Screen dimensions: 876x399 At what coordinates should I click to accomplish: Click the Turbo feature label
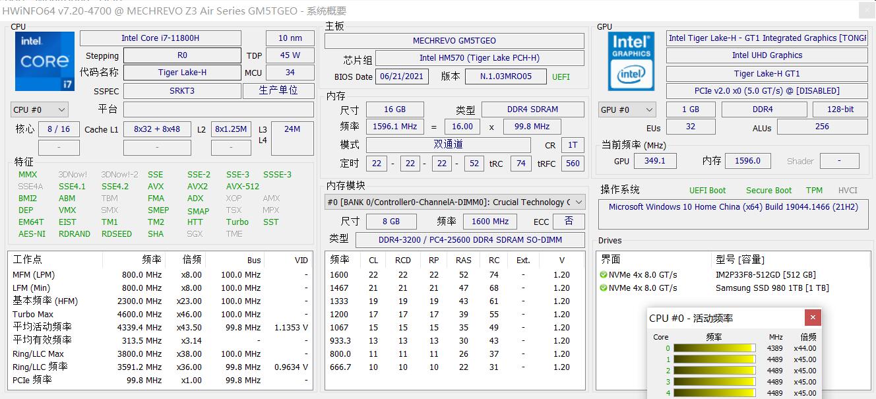237,222
